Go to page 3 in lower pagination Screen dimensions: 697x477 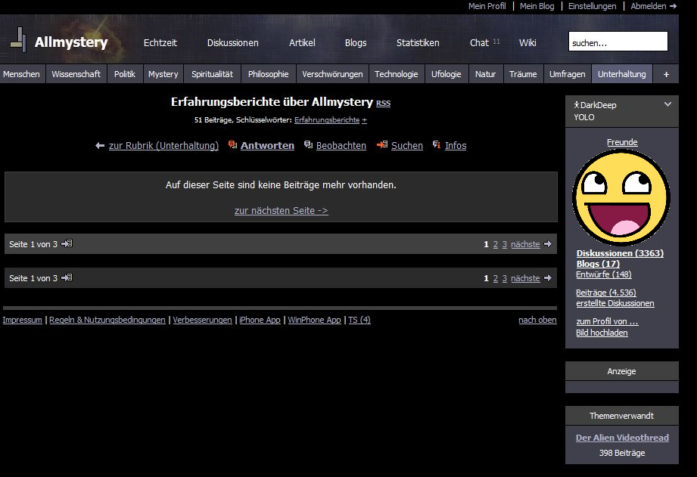click(x=505, y=278)
